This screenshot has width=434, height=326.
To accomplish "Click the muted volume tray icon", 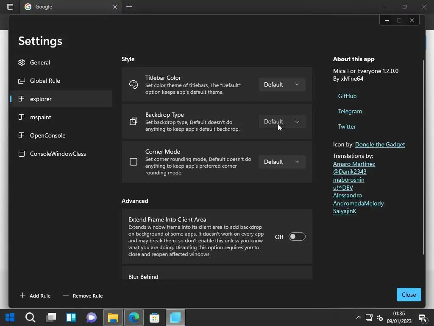I will pyautogui.click(x=379, y=318).
